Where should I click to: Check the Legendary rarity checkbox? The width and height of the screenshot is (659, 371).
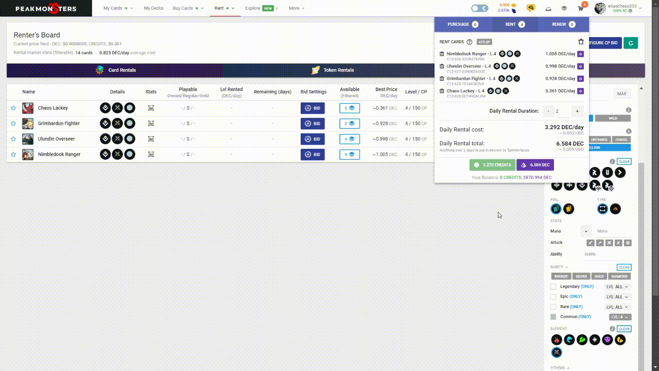click(553, 286)
